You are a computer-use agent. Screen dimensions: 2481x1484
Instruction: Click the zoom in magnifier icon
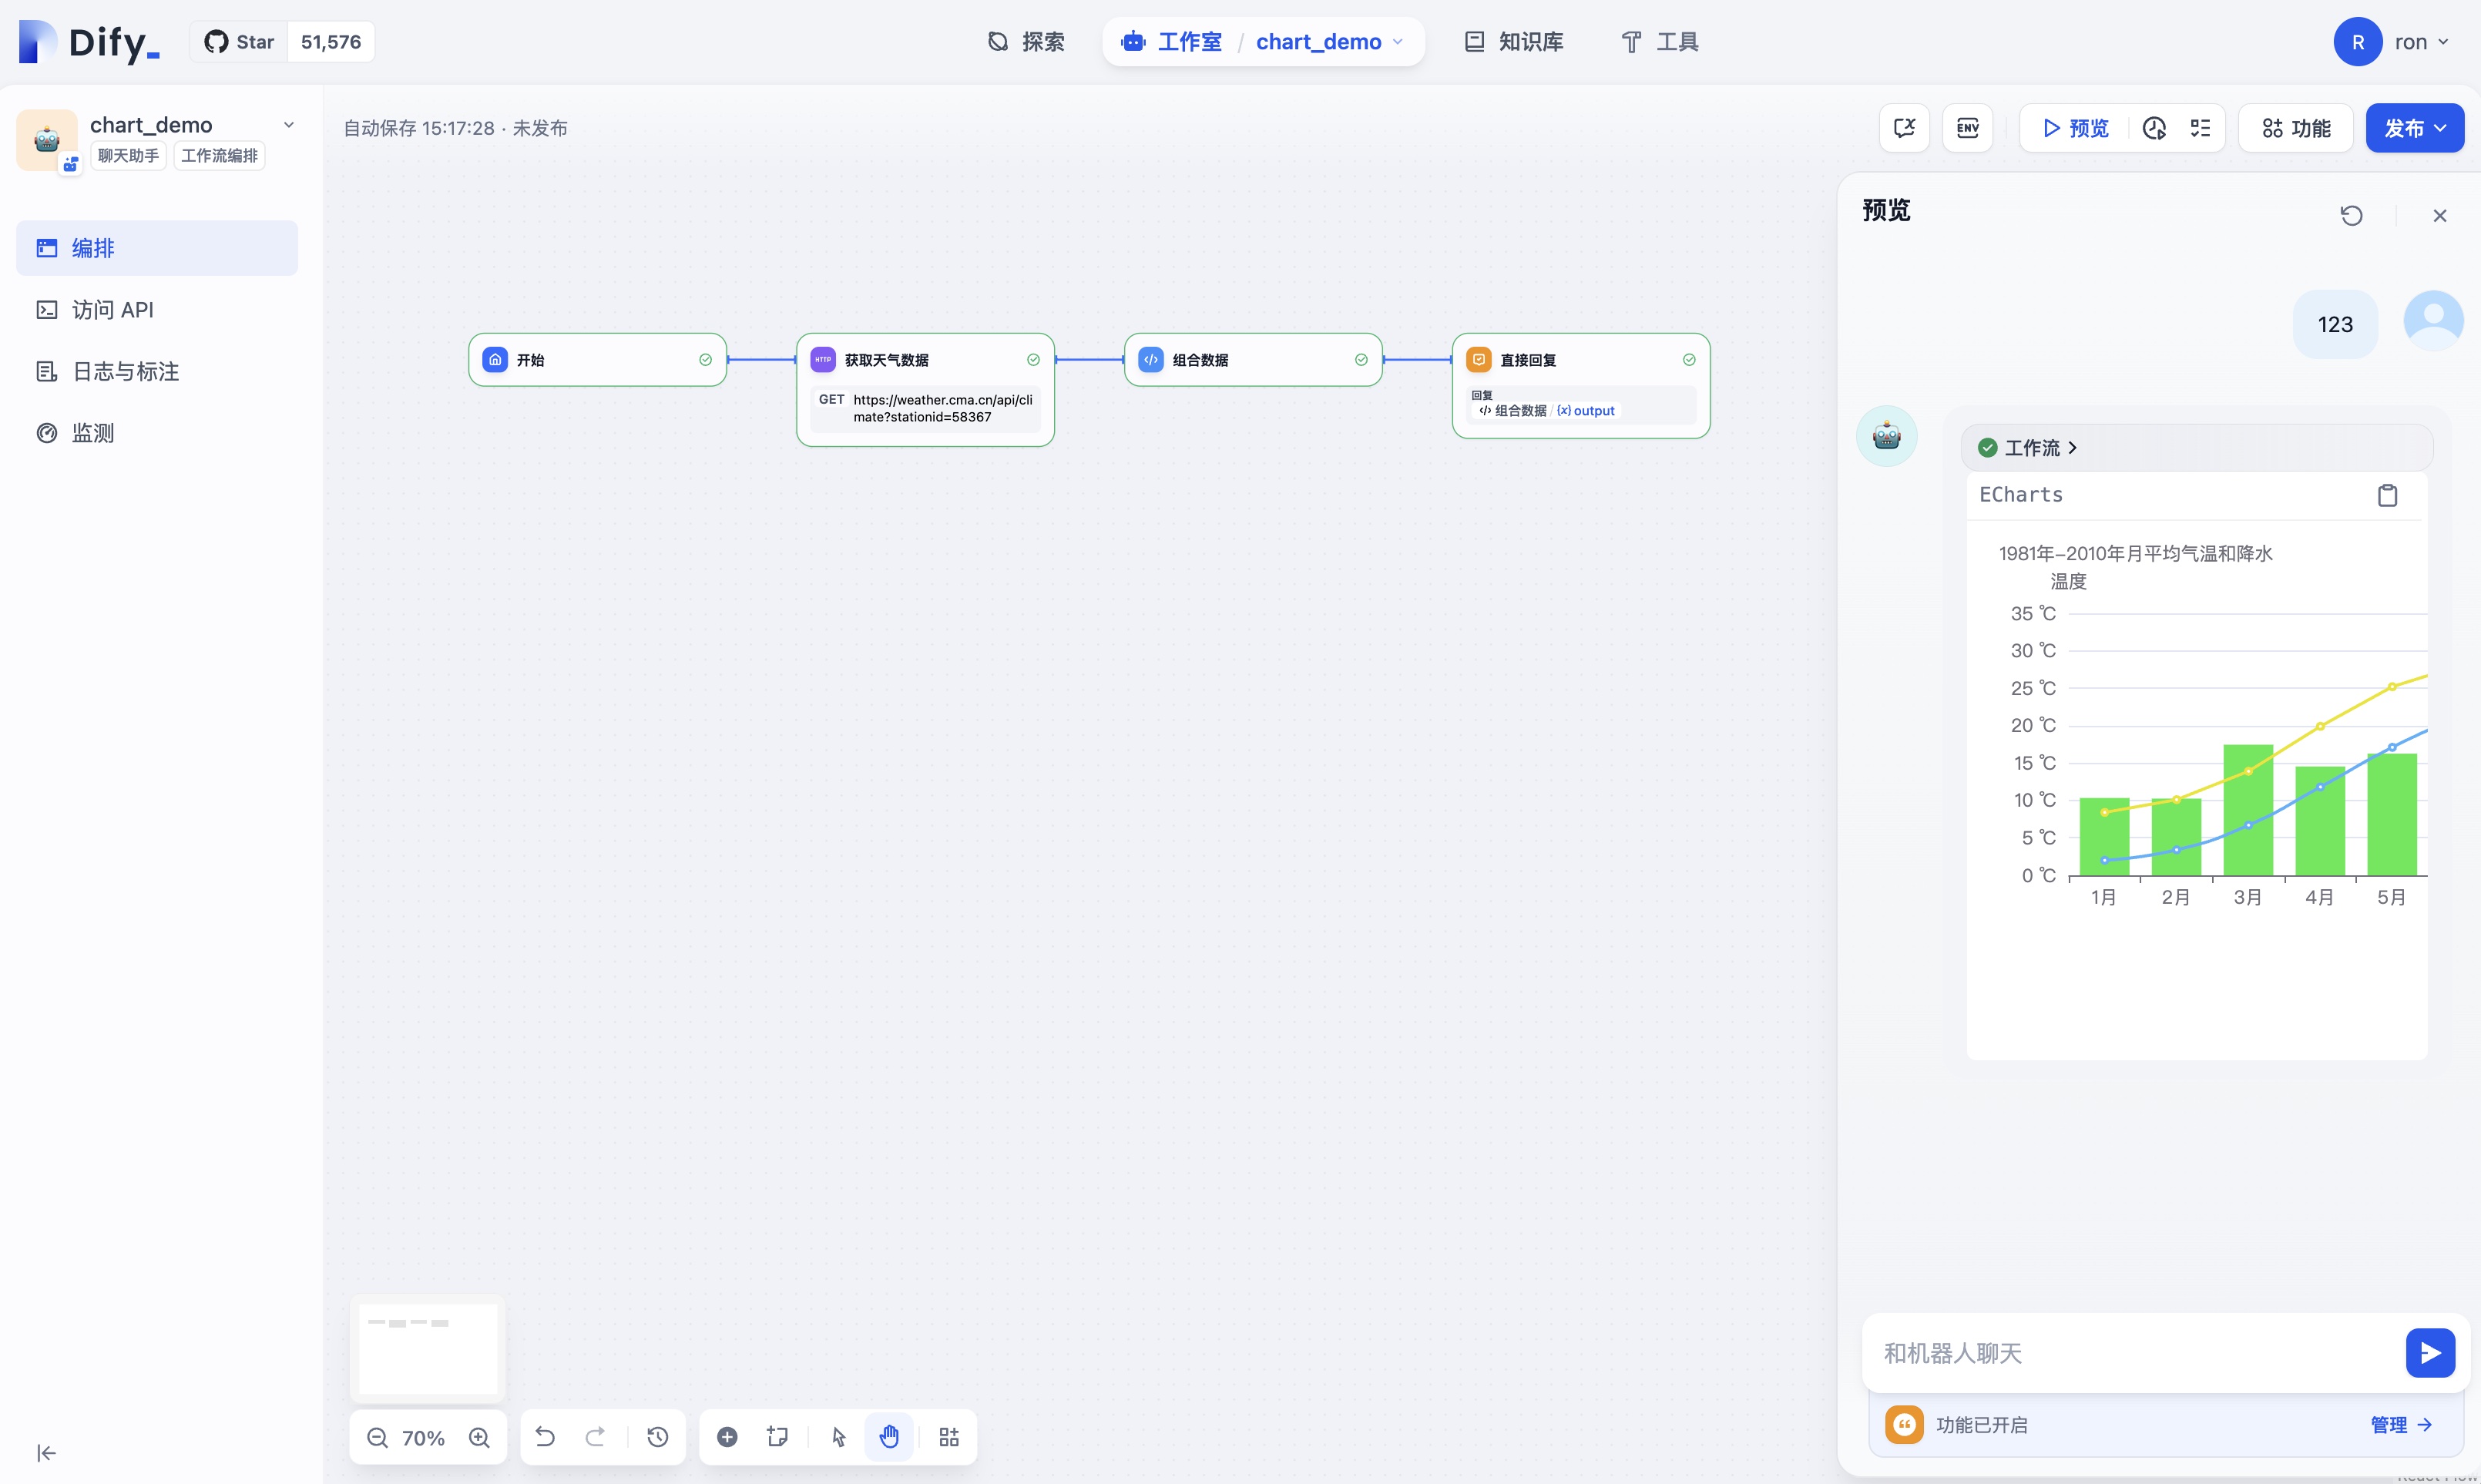point(479,1437)
